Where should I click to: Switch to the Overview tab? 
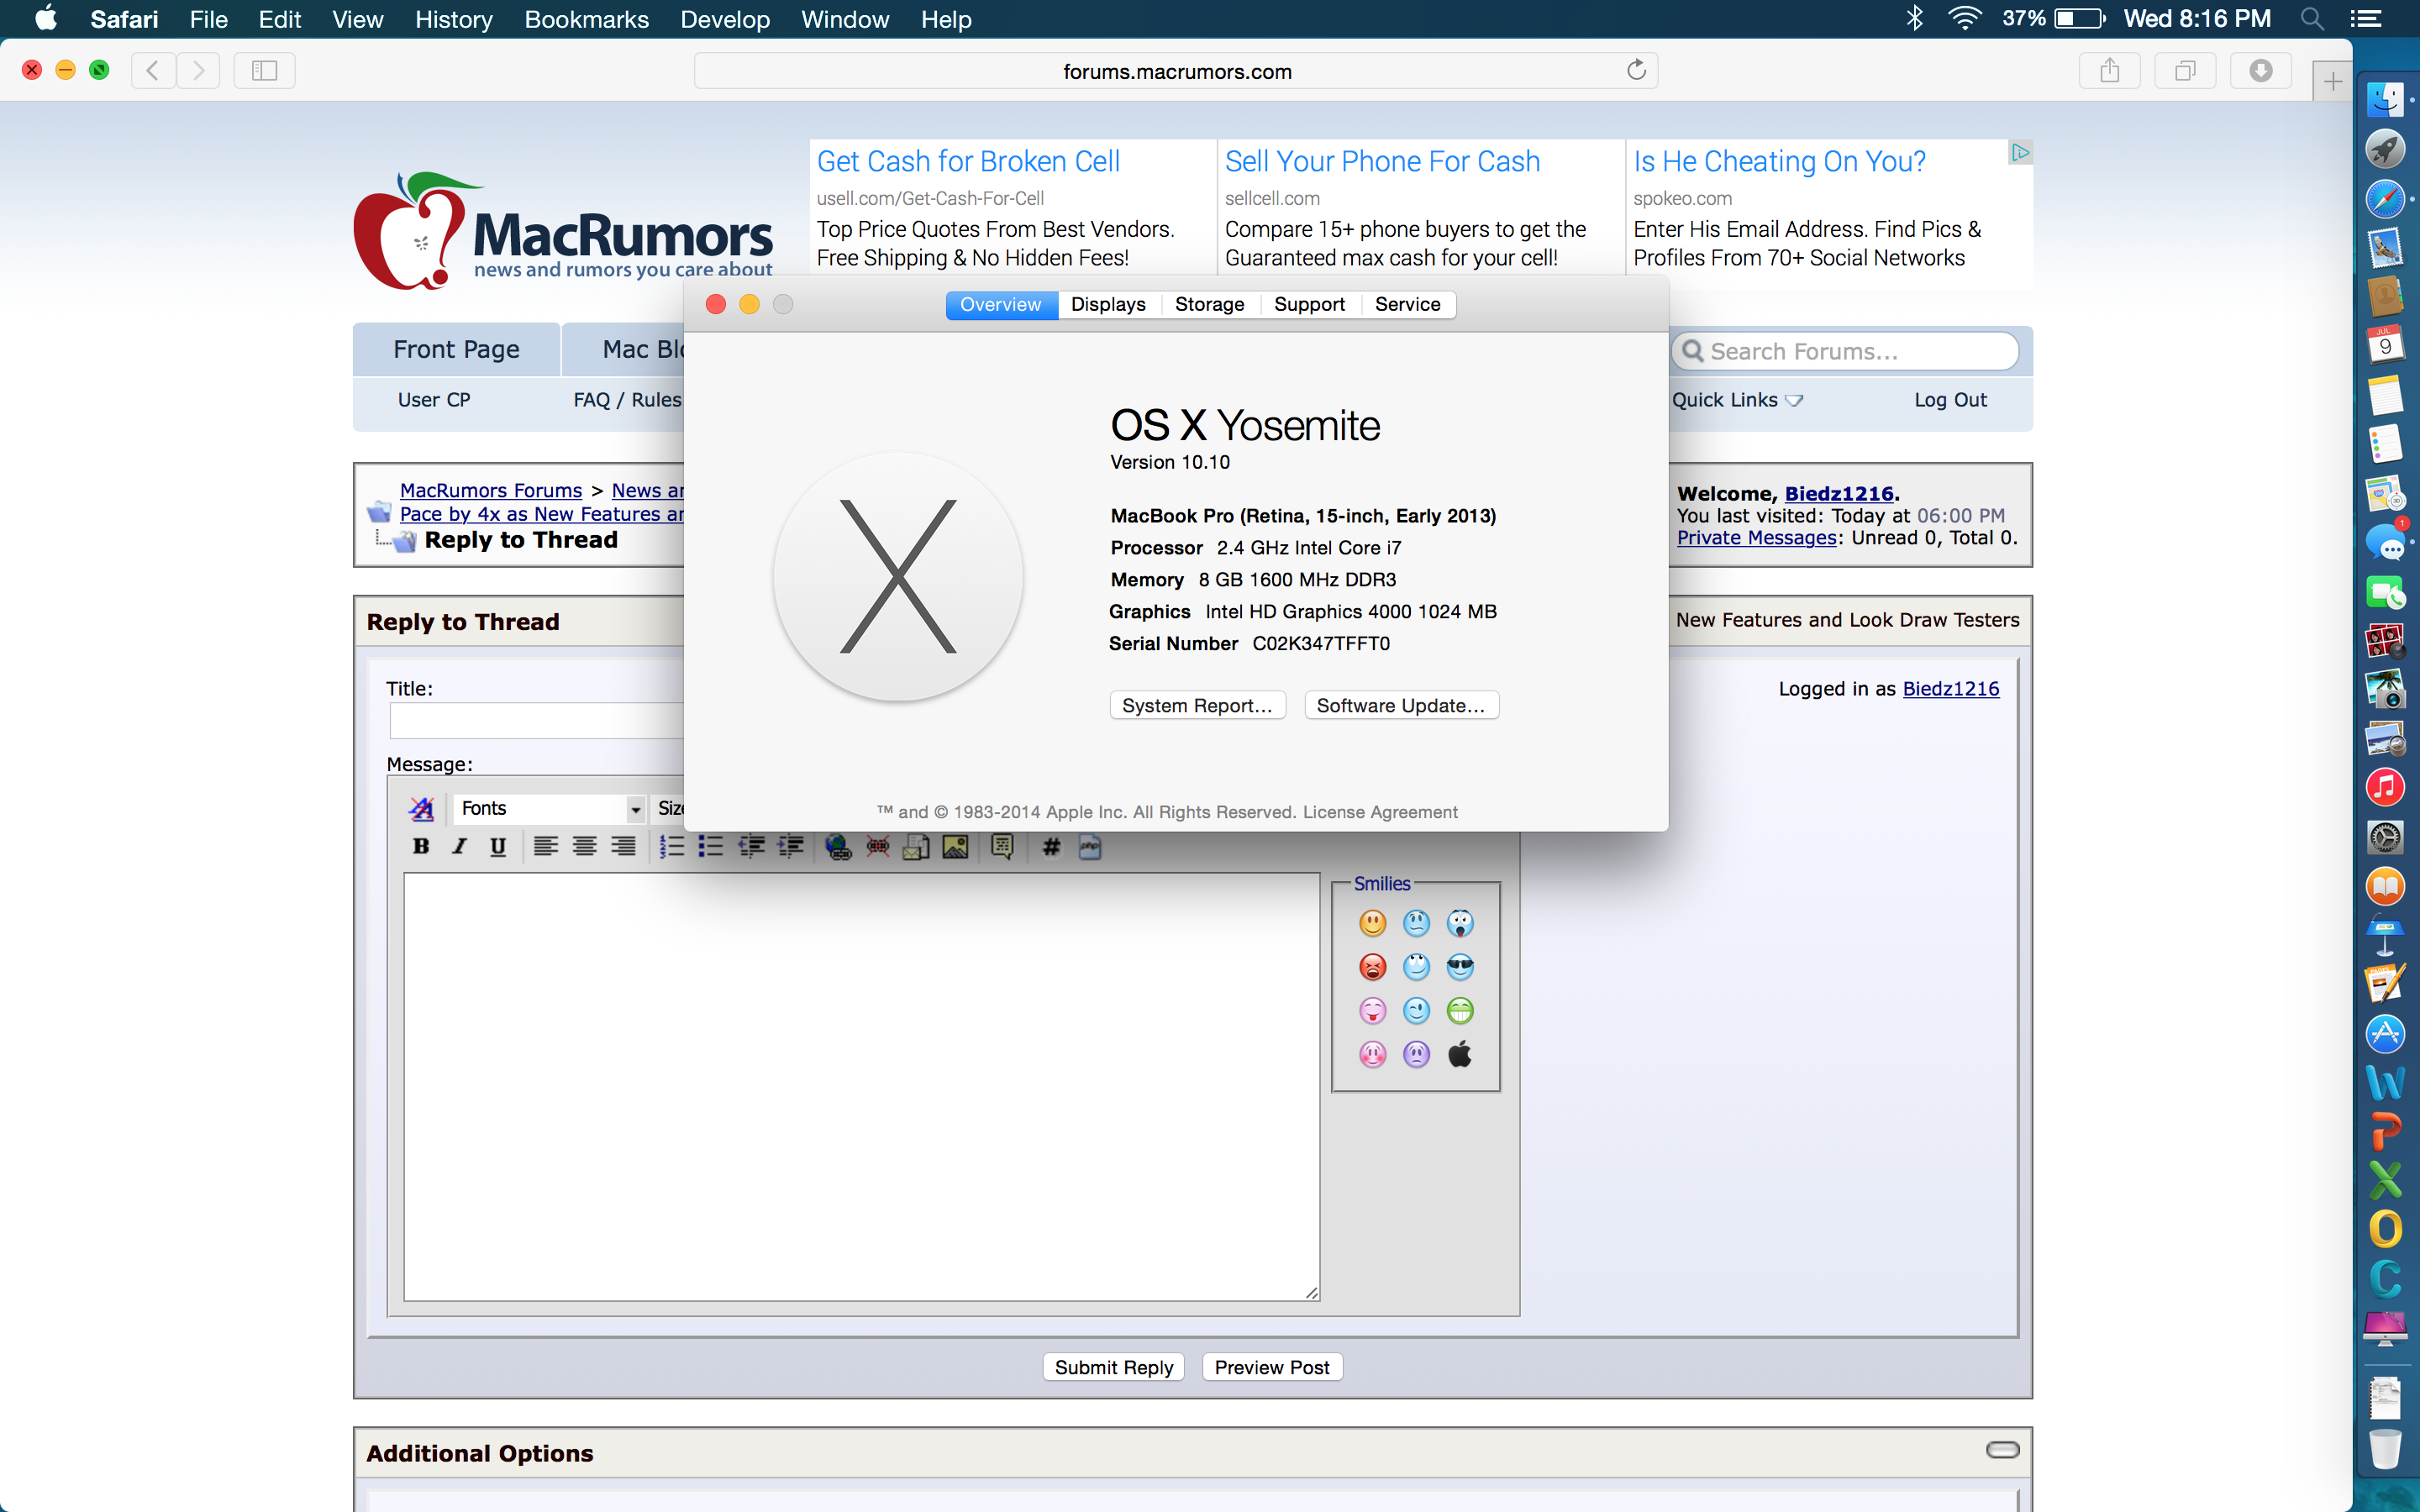1001,304
